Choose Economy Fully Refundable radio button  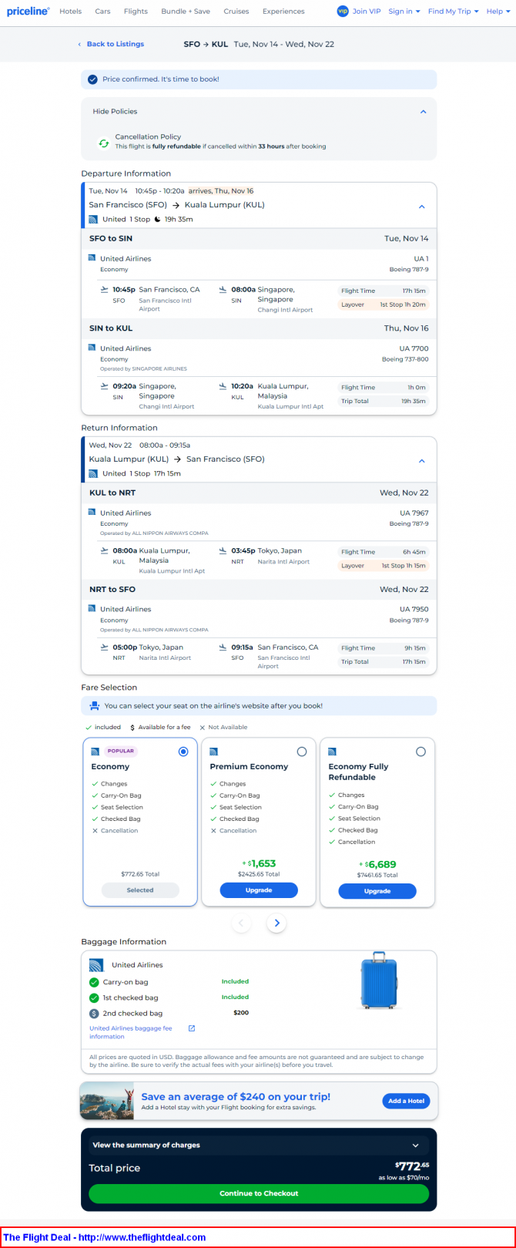pyautogui.click(x=421, y=752)
